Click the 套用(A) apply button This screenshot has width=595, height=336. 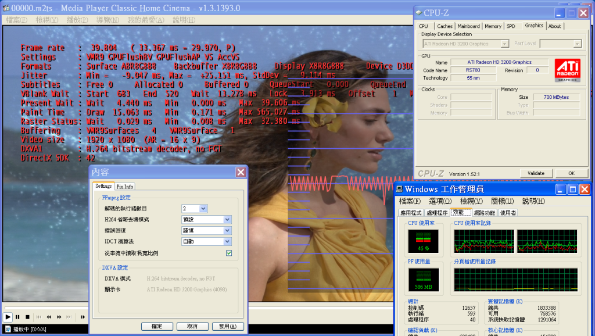tap(228, 326)
